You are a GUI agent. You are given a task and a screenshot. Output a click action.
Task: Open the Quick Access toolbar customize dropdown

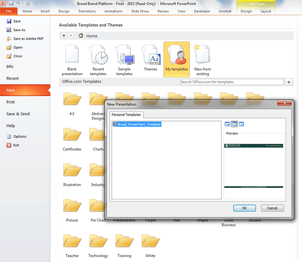[x=35, y=4]
